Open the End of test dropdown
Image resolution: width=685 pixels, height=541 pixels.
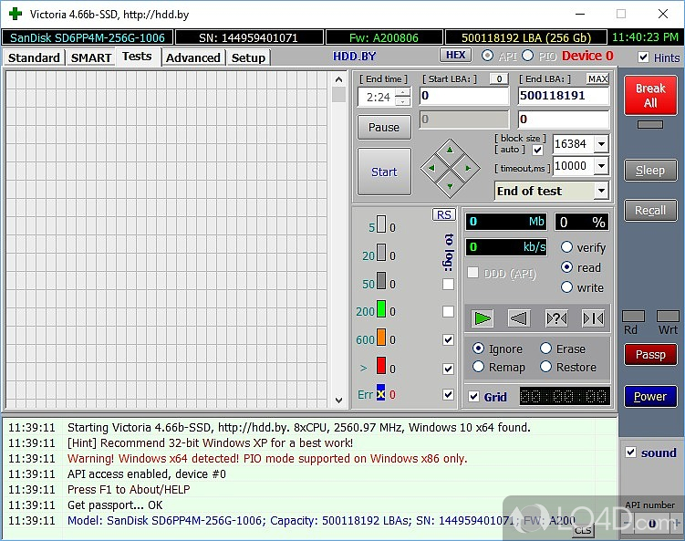tap(600, 191)
